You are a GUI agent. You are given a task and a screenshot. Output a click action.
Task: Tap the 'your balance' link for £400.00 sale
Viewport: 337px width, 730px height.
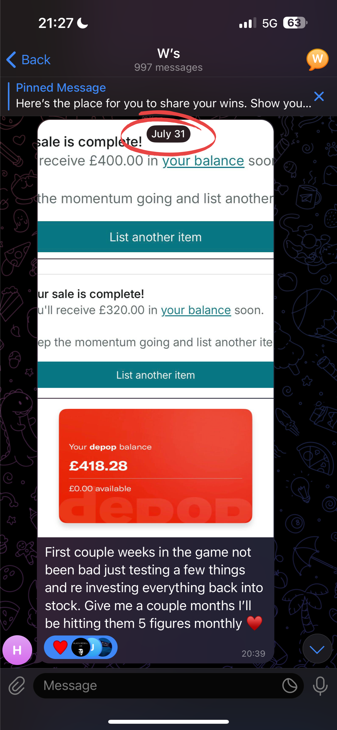coord(203,161)
